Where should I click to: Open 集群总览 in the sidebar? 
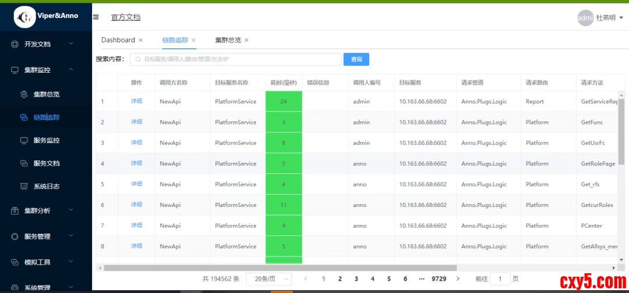pyautogui.click(x=46, y=94)
